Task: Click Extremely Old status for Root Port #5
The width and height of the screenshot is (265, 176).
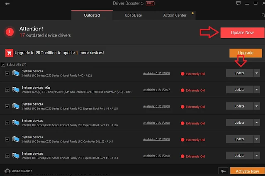Action: tap(193, 156)
